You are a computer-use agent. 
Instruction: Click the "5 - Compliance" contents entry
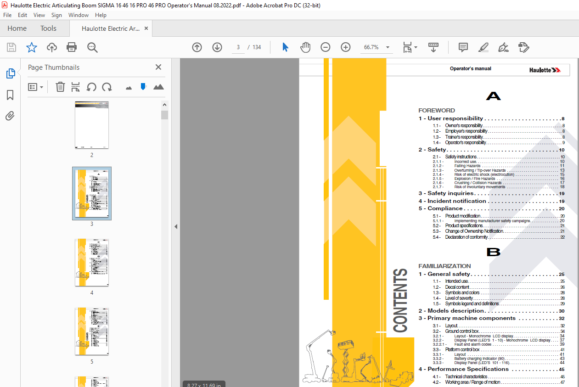coord(491,208)
